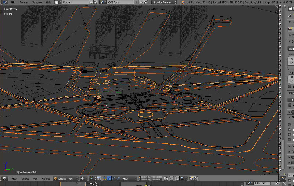Select the translate manipulator arrow
Viewport: 294px width, 186px height.
(x=109, y=179)
